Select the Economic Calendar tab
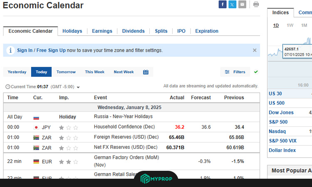 click(x=30, y=31)
